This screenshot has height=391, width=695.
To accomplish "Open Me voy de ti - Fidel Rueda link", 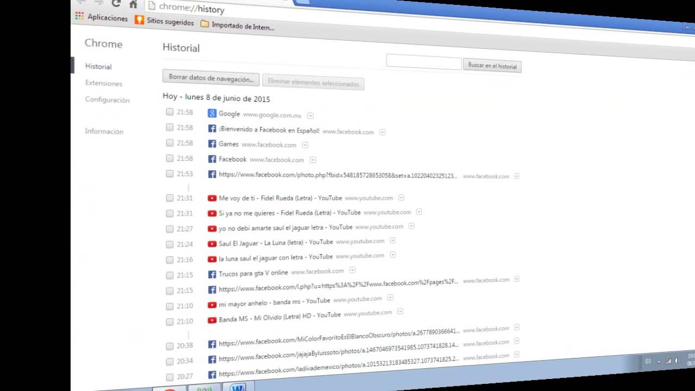I will (280, 198).
